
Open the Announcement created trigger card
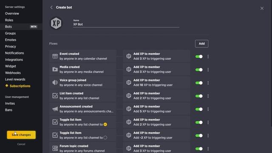[x=82, y=109]
